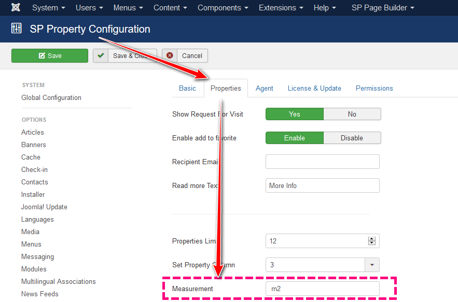
Task: Open Contacts options
Action: (x=34, y=182)
